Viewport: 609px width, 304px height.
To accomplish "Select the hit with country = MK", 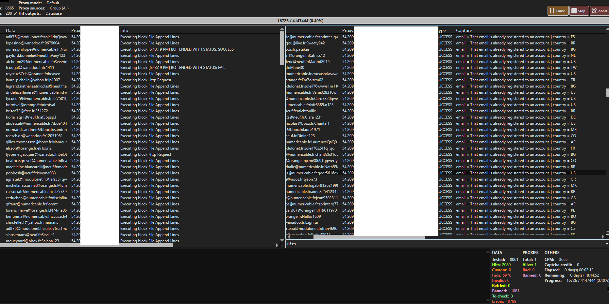I will point(446,185).
